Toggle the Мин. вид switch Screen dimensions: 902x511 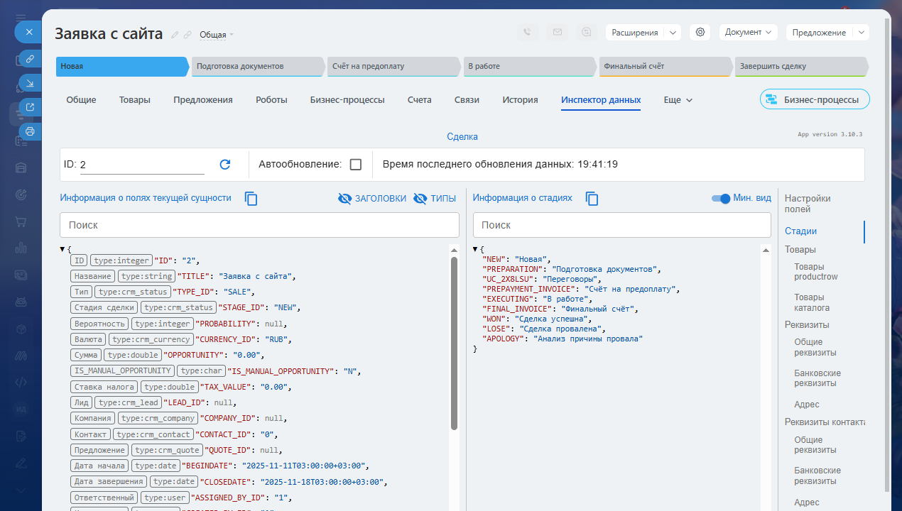coord(721,199)
